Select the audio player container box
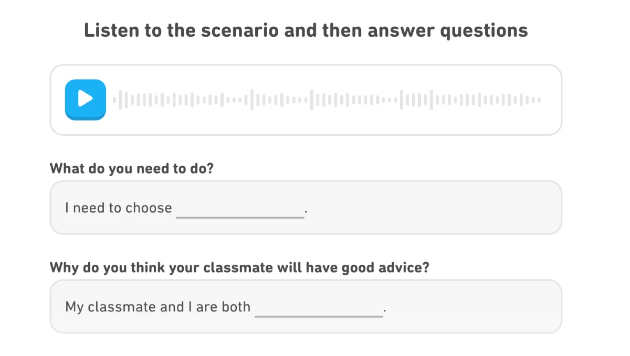630x356 pixels. pyautogui.click(x=306, y=100)
